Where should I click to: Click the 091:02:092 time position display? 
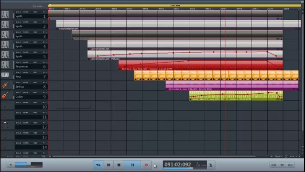[x=178, y=165]
